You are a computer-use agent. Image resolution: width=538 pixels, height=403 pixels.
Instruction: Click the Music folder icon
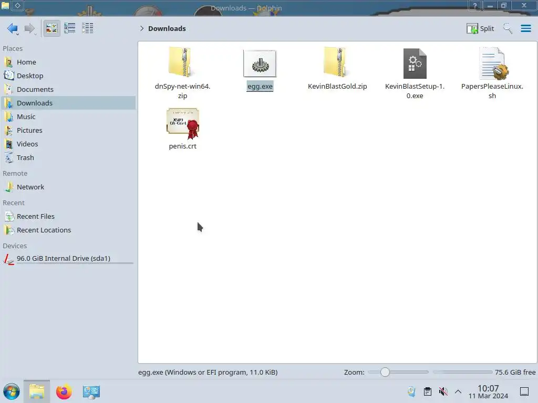[9, 117]
